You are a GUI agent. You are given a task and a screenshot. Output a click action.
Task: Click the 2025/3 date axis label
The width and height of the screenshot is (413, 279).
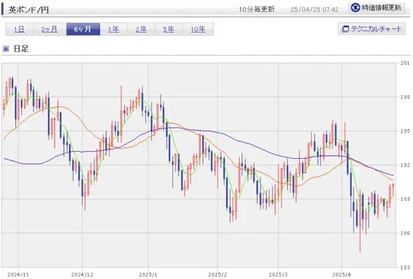[x=277, y=274]
